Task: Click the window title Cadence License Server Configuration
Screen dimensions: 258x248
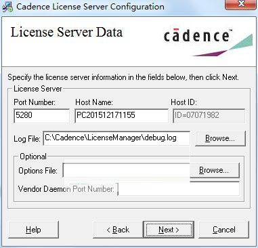Action: pyautogui.click(x=90, y=7)
